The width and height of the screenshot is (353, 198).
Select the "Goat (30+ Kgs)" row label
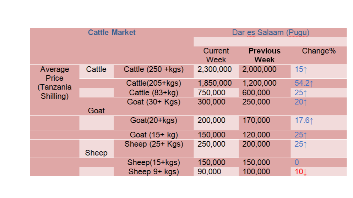pos(153,102)
